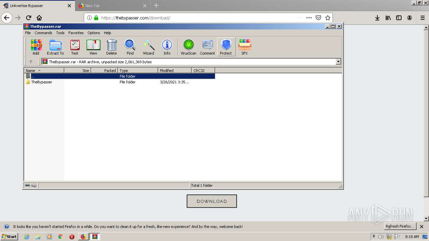Open the URL bar history dropdown
This screenshot has width=429, height=241.
(x=299, y=18)
